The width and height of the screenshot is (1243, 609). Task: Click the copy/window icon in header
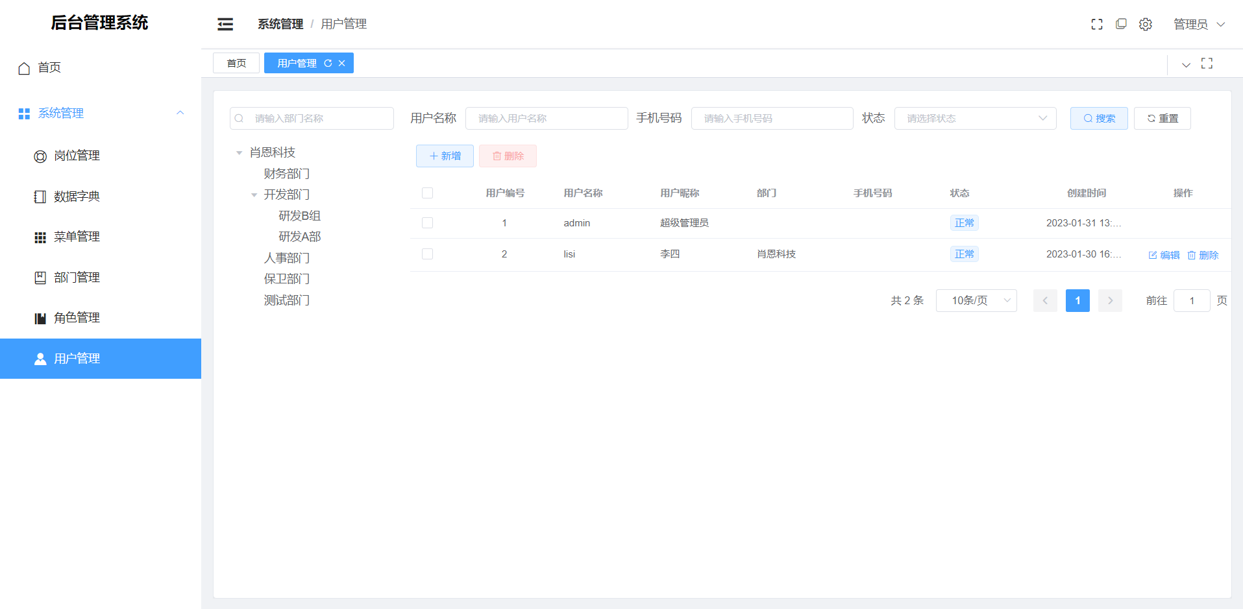[x=1121, y=24]
